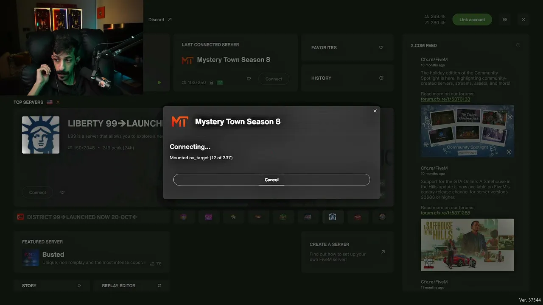This screenshot has height=305, width=543.
Task: Click the lock icon beside 103/250
Action: (211, 83)
